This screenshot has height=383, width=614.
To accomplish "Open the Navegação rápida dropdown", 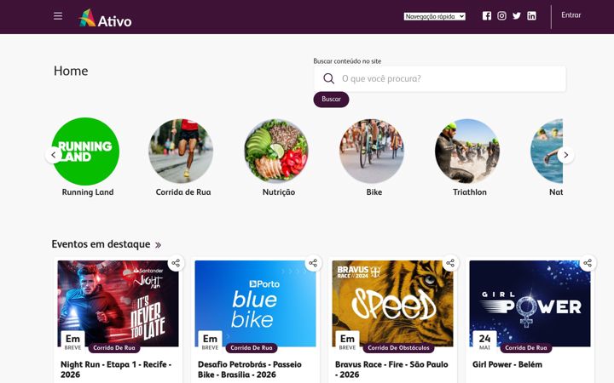I will (x=435, y=16).
